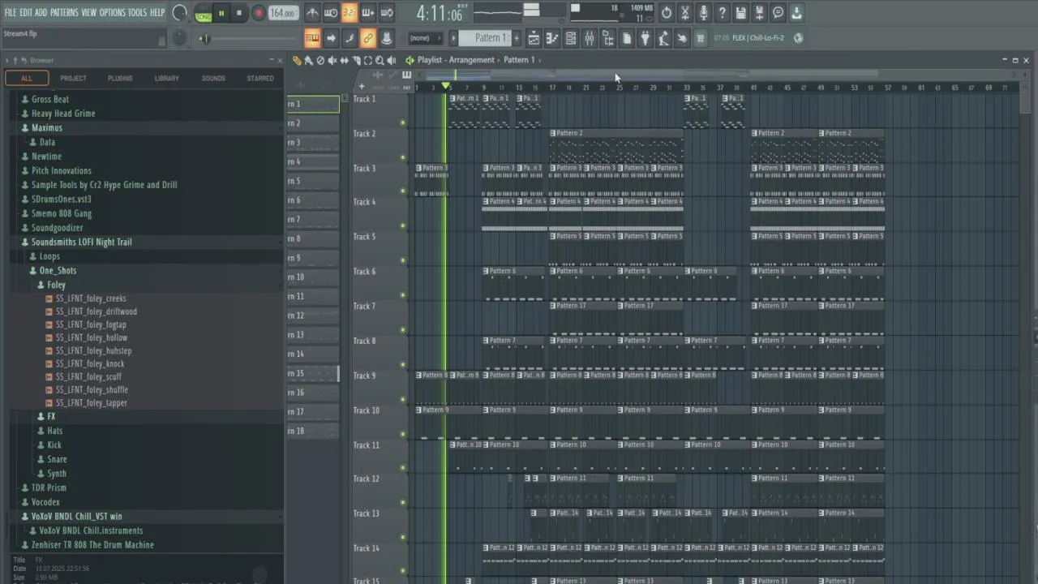Toggle typing keyboard to piano button
The width and height of the screenshot is (1038, 584).
[x=312, y=38]
